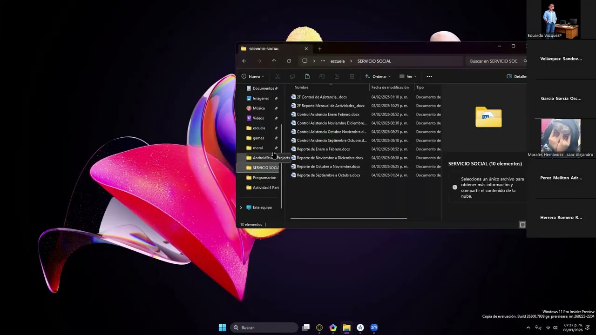Click the escuela breadcrumb in address bar
Screen dimensions: 596x335
(x=338, y=61)
